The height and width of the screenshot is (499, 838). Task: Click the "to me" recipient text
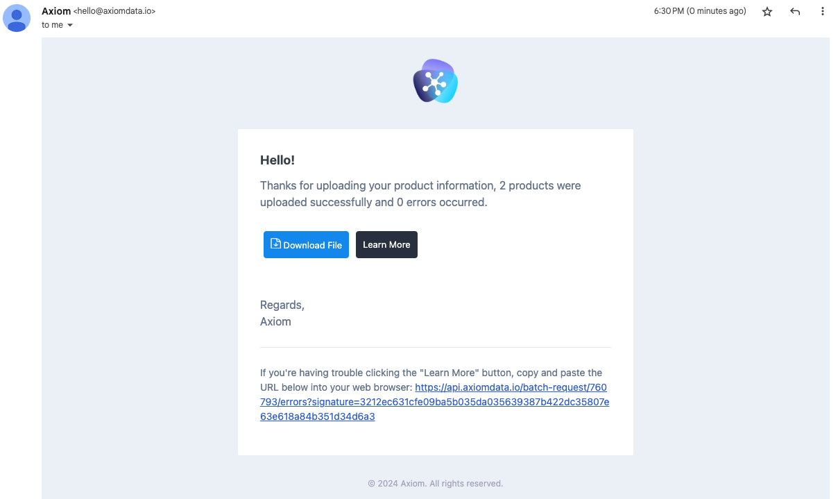pos(52,25)
